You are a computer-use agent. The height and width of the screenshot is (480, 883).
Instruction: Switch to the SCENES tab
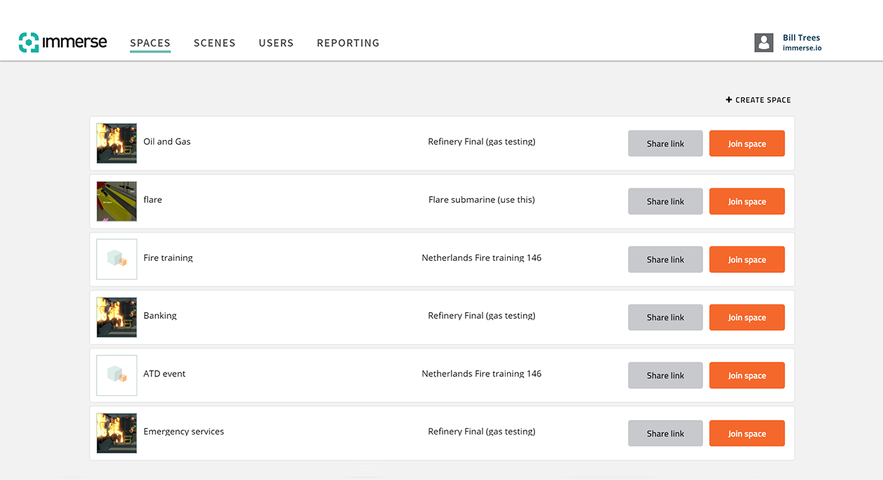coord(214,43)
